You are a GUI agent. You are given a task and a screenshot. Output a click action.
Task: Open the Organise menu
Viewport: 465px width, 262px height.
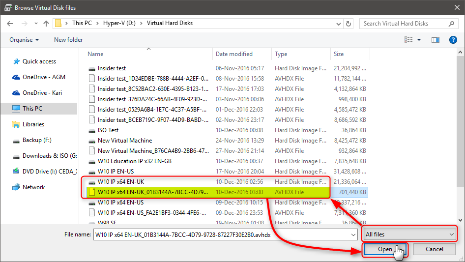point(24,40)
